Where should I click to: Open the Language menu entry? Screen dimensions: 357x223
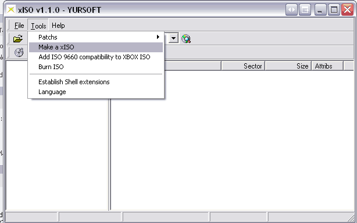96,92
